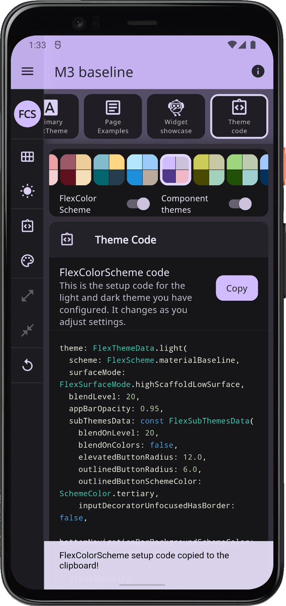Click the 'theme: FlexThemeData.light(' line
The image size is (286, 606).
click(124, 348)
